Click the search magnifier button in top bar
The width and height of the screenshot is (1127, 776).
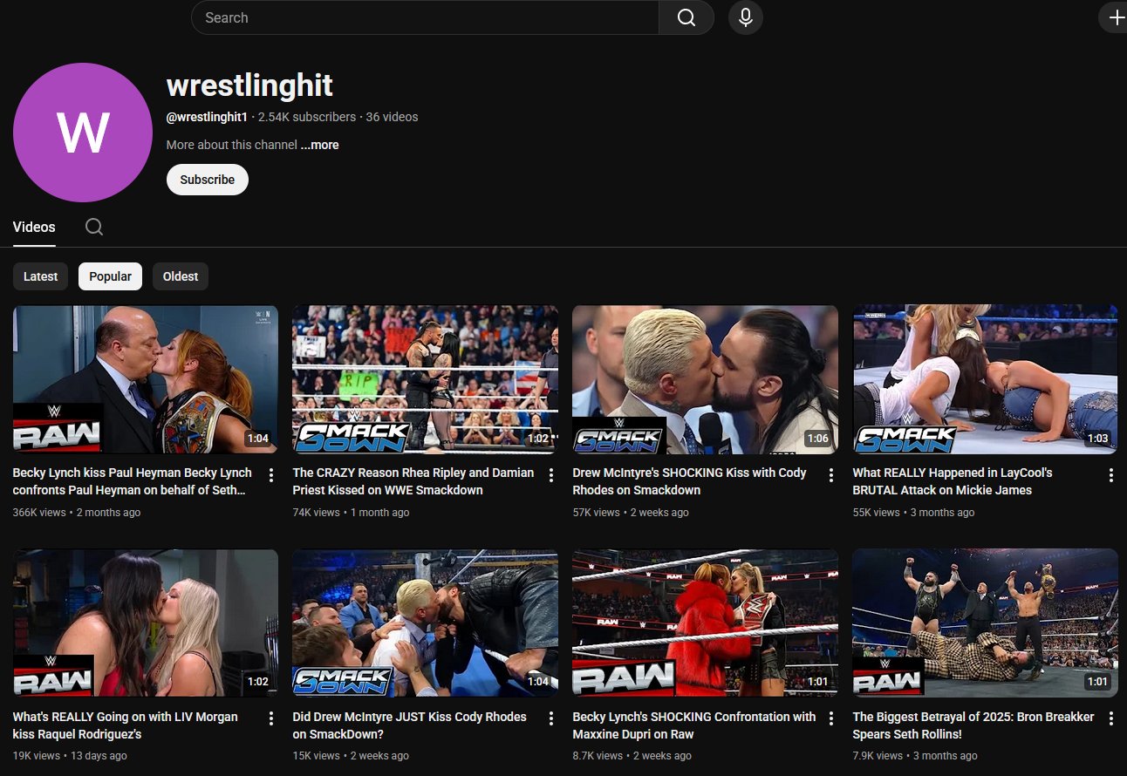(686, 17)
